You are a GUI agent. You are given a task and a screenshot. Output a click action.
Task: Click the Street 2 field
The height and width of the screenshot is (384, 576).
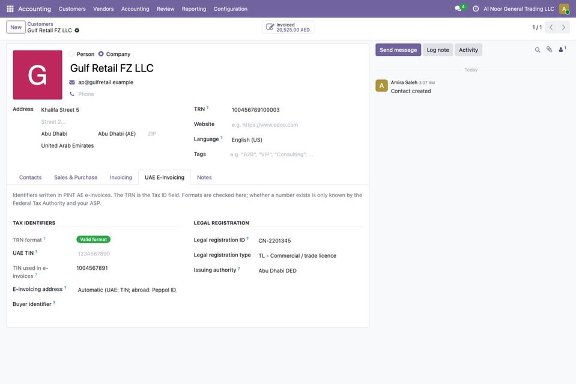[110, 121]
